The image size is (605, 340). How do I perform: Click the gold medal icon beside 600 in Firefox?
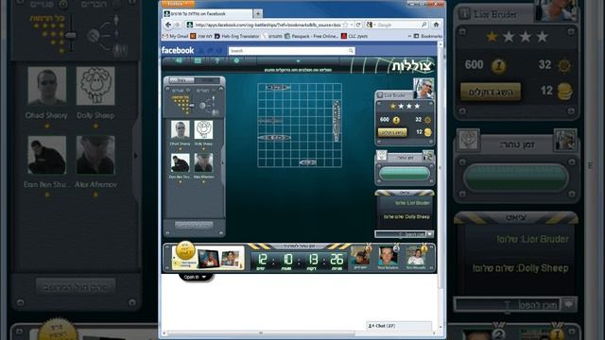coord(396,120)
